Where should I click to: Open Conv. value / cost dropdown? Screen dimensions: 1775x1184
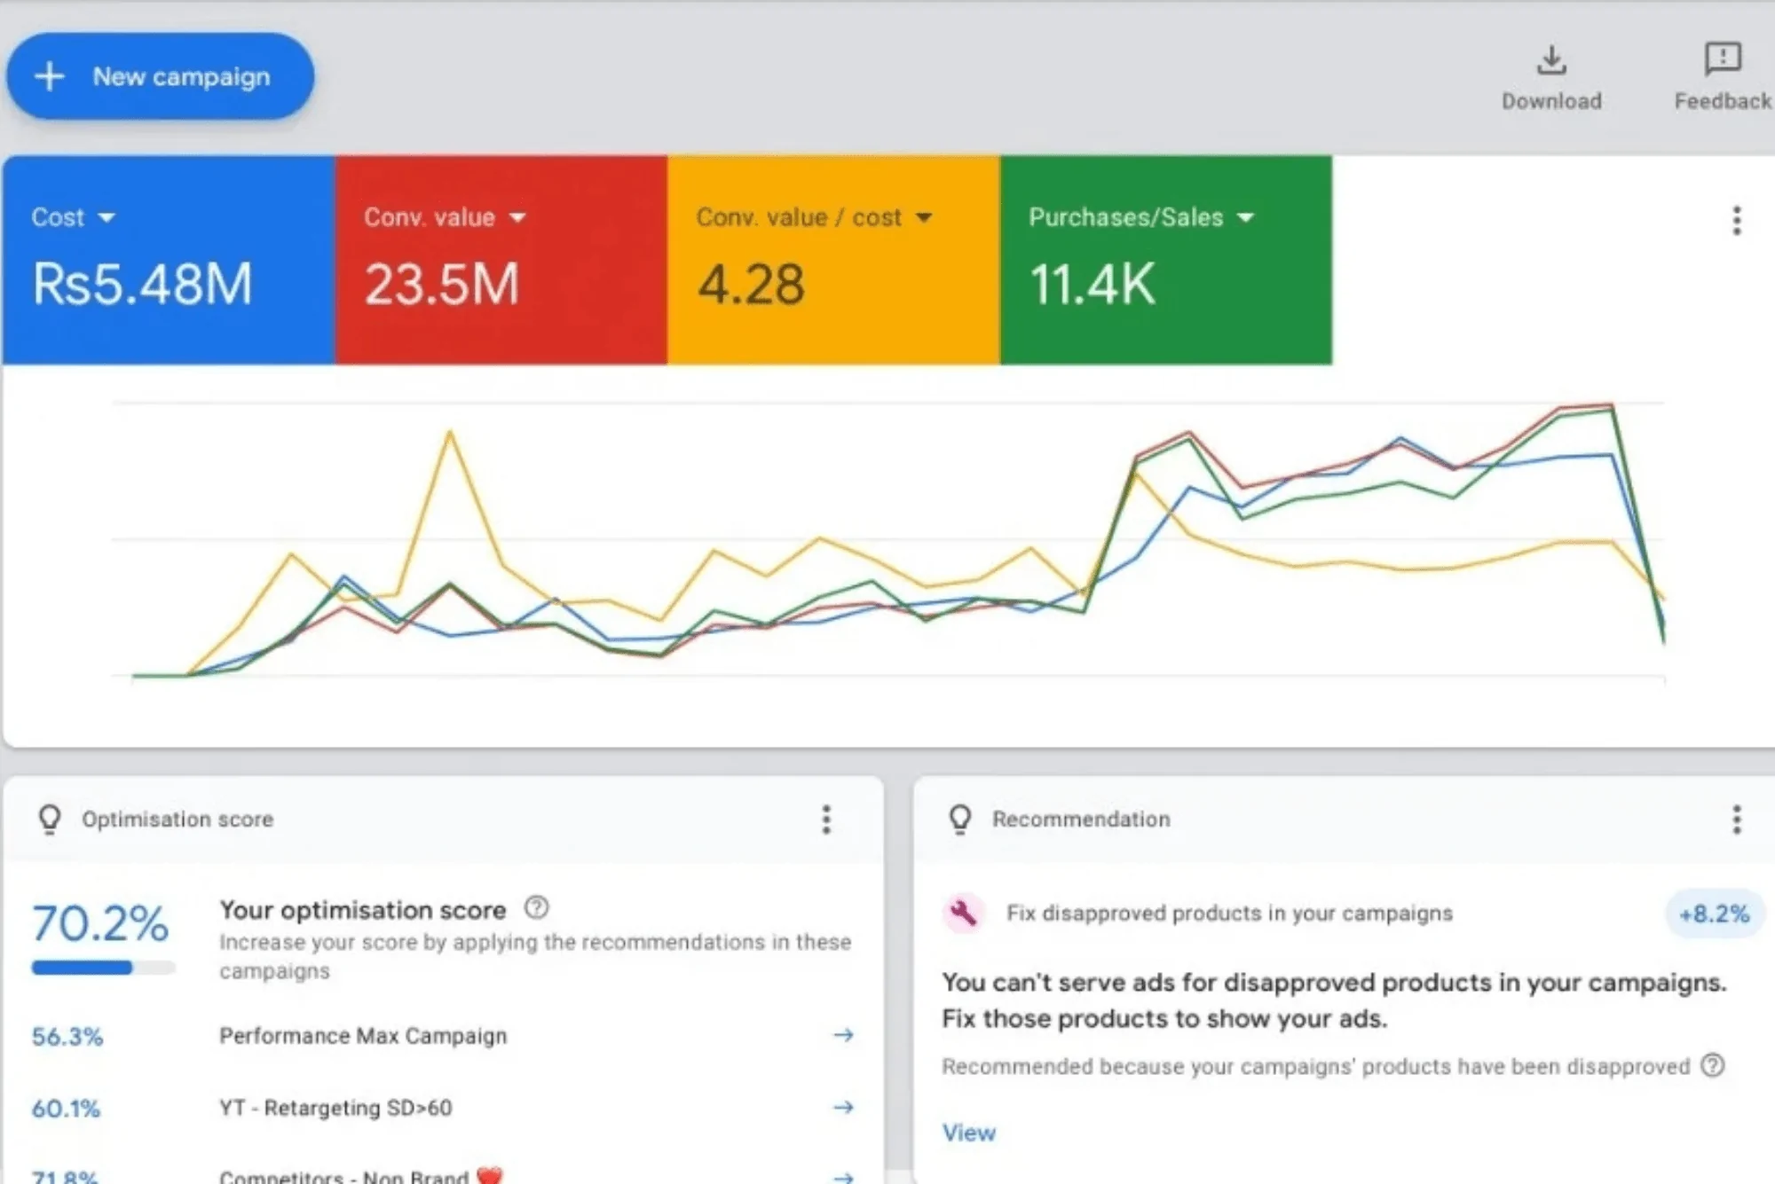point(924,217)
